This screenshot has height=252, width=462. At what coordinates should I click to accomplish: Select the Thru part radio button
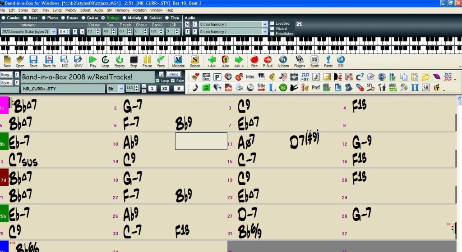pyautogui.click(x=167, y=18)
